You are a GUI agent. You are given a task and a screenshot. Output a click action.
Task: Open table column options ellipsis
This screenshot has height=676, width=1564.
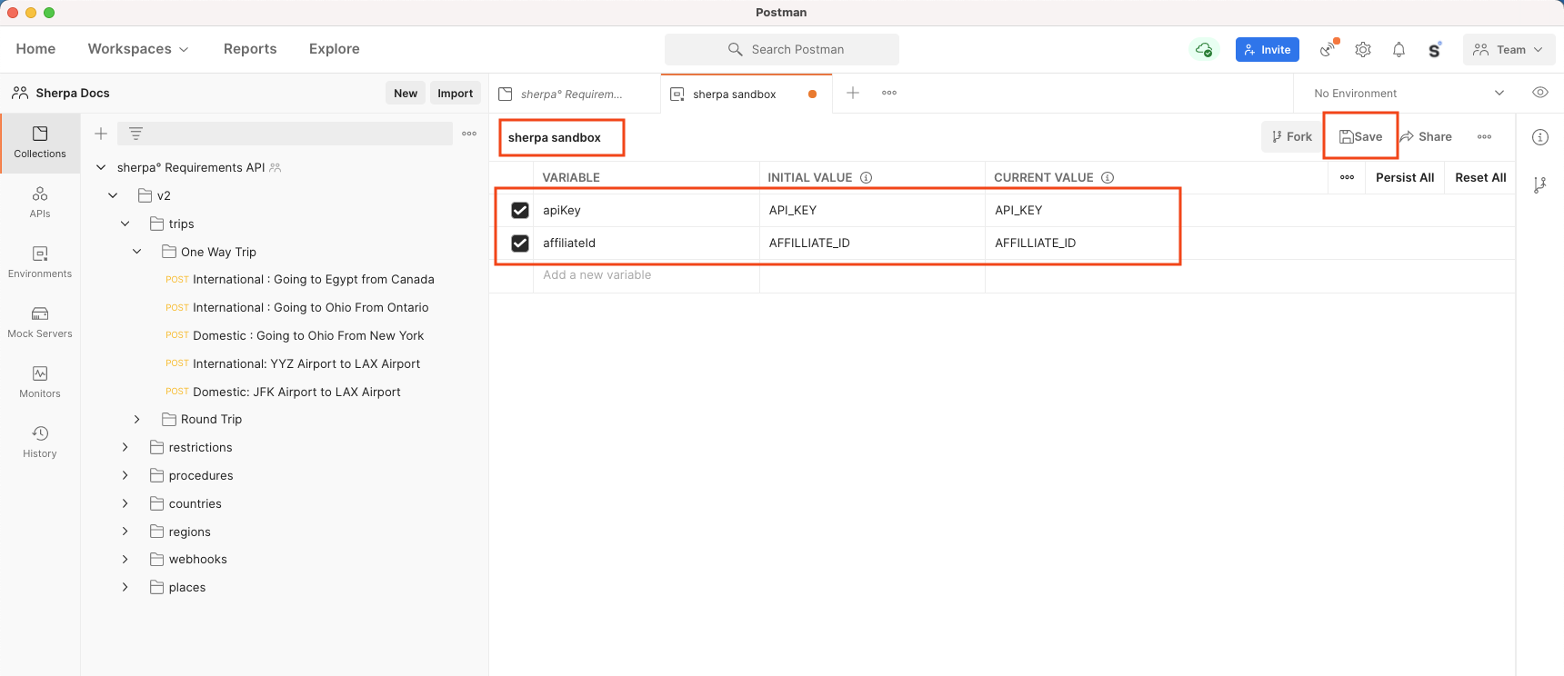[x=1348, y=178]
